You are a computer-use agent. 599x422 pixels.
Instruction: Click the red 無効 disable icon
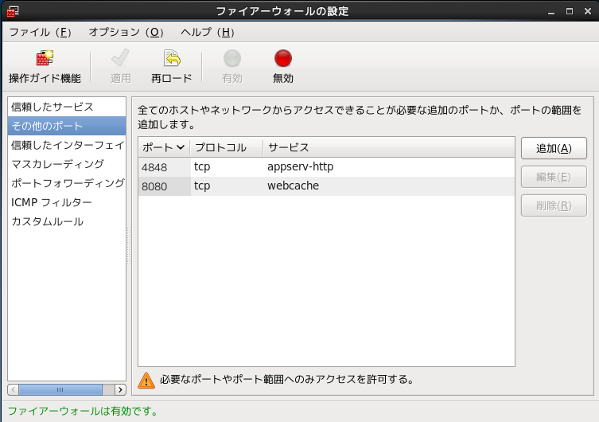[283, 59]
